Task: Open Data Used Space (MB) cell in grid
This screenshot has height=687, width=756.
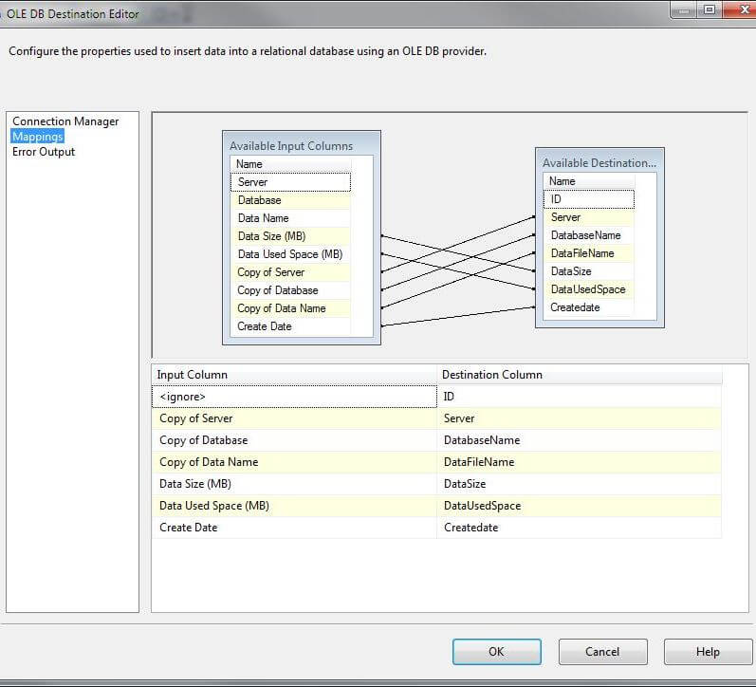Action: coord(294,506)
